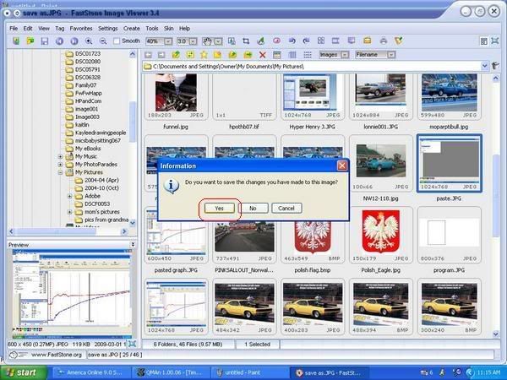Open the Edit menu

click(28, 29)
